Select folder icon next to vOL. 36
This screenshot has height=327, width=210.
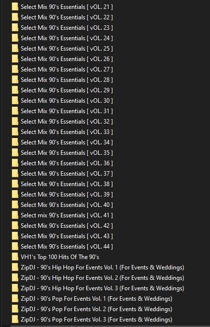[15, 163]
